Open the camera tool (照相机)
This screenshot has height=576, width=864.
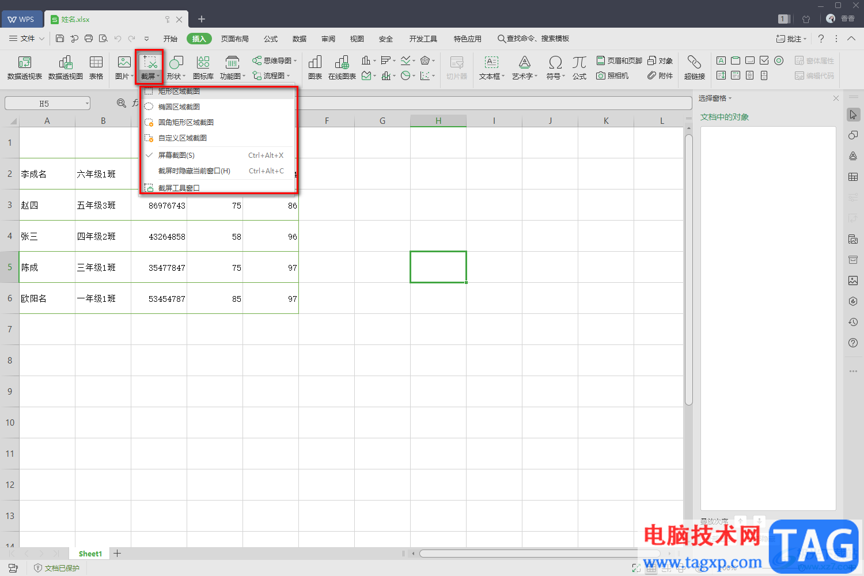coord(612,75)
